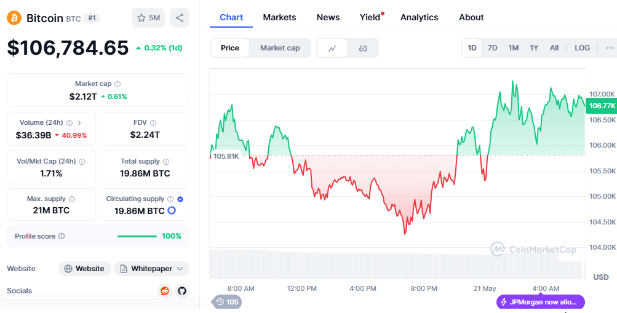Image resolution: width=617 pixels, height=313 pixels.
Task: Open the JPMorgan news alert banner
Action: pos(541,303)
